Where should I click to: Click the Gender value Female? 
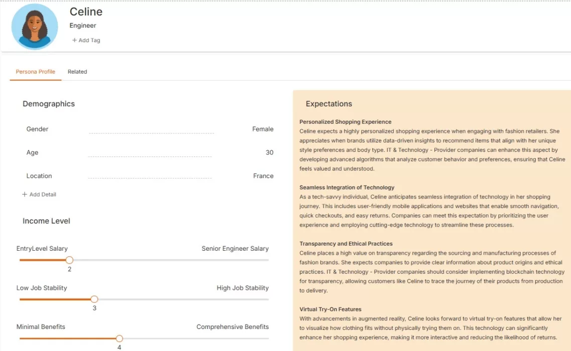click(x=263, y=129)
